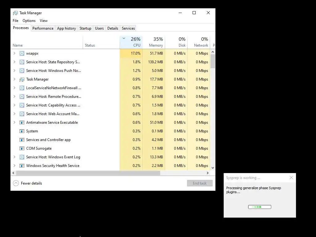Image resolution: width=316 pixels, height=237 pixels.
Task: Sort by the Status column header
Action: point(101,42)
